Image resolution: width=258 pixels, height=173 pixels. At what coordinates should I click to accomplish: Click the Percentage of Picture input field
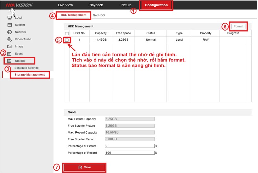pos(129,146)
